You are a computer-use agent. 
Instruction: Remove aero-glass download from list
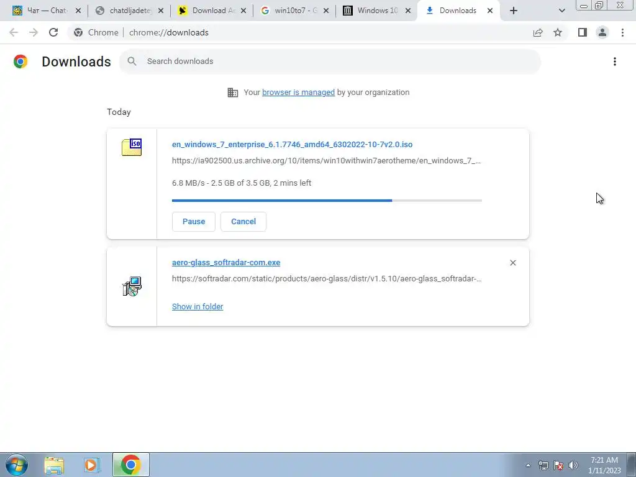pos(512,263)
